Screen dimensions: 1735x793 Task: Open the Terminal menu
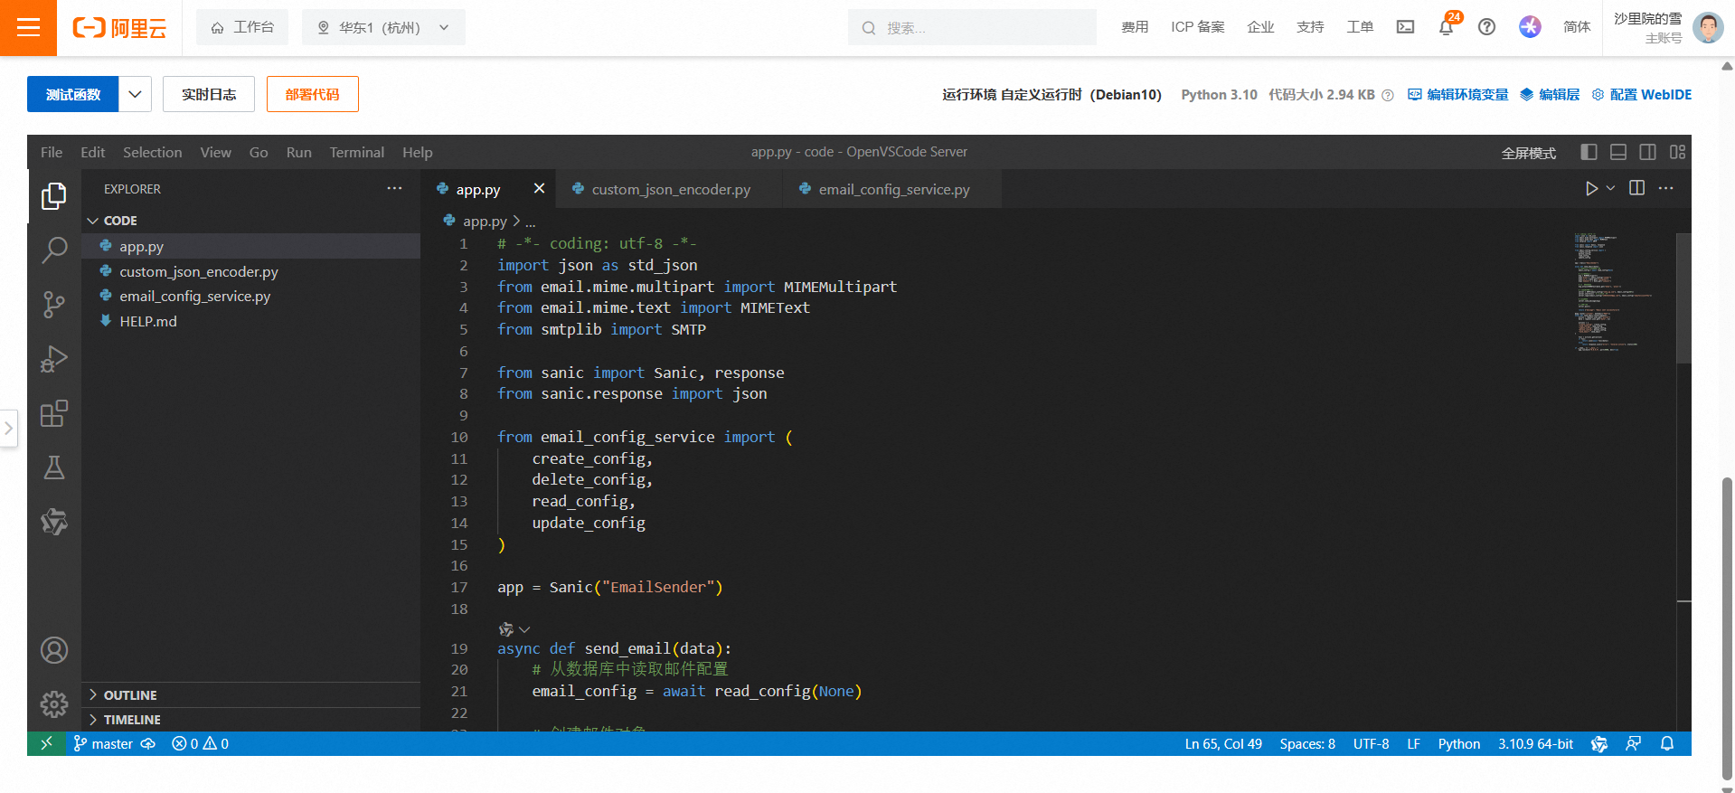[x=356, y=152]
